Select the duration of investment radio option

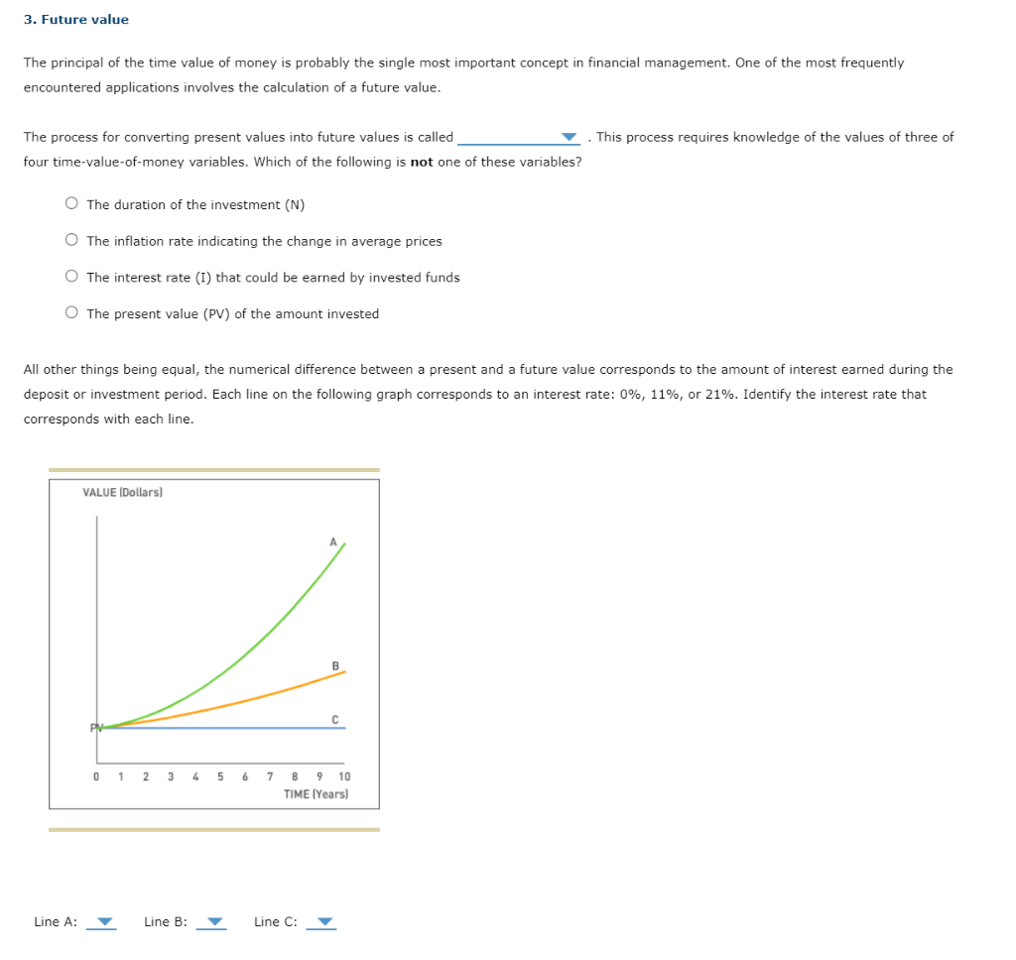71,202
